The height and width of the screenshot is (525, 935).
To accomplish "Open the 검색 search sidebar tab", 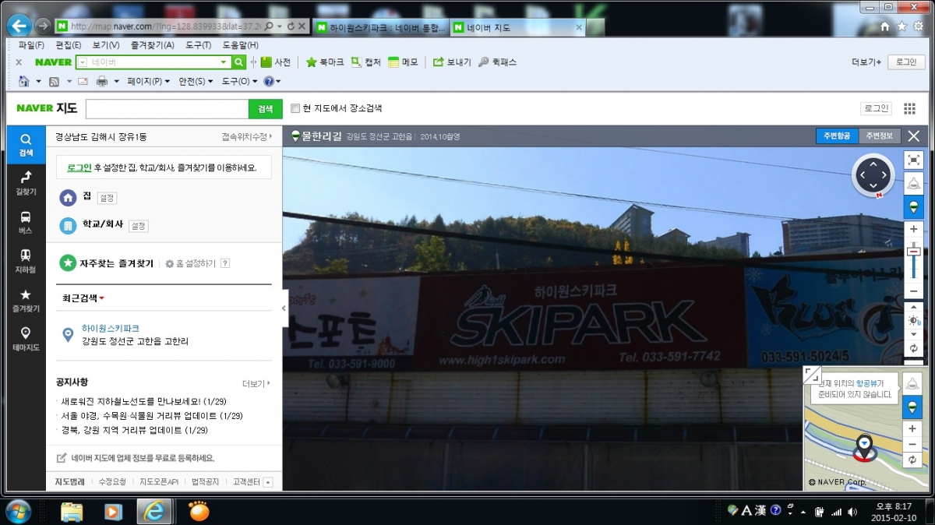I will tap(26, 145).
